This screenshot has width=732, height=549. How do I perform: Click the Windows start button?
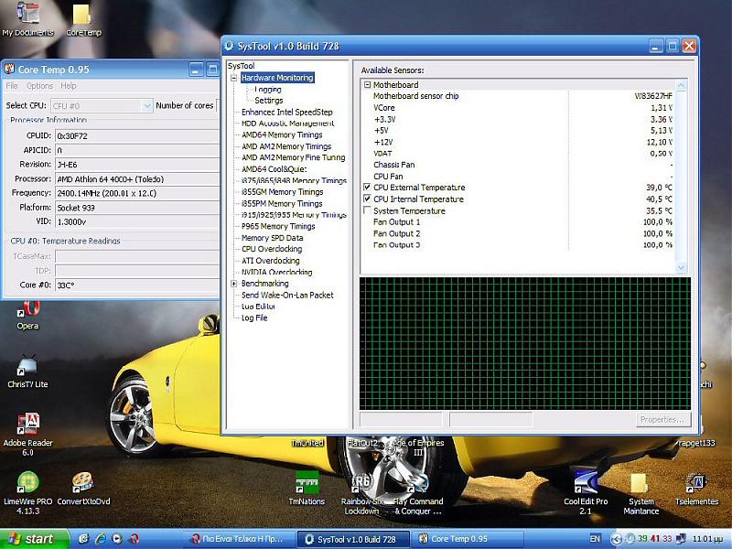(x=35, y=539)
